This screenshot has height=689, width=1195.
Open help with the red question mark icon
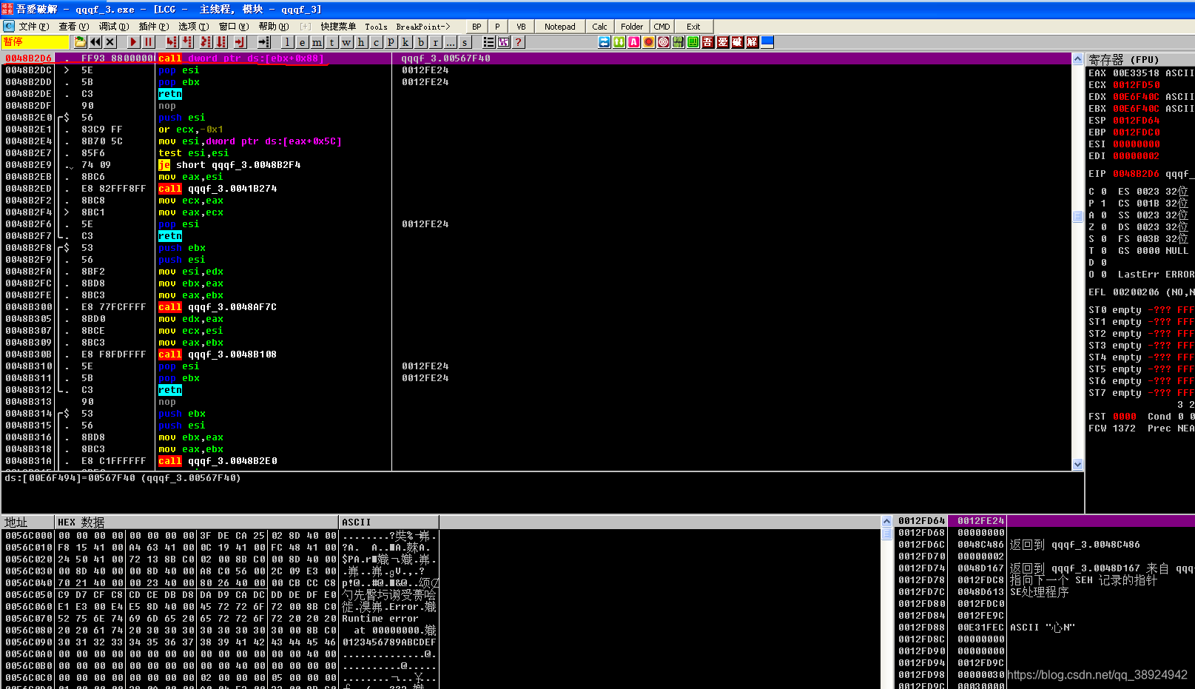519,42
